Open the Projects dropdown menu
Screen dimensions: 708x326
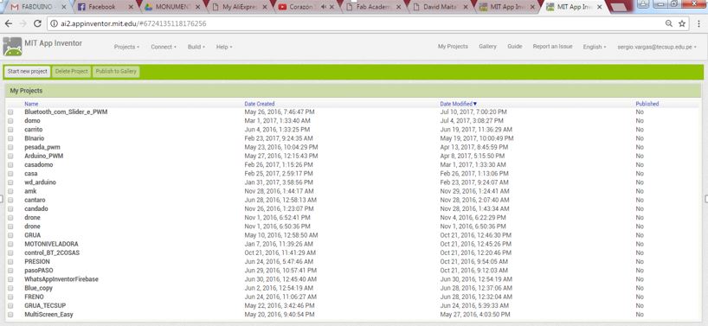point(126,47)
